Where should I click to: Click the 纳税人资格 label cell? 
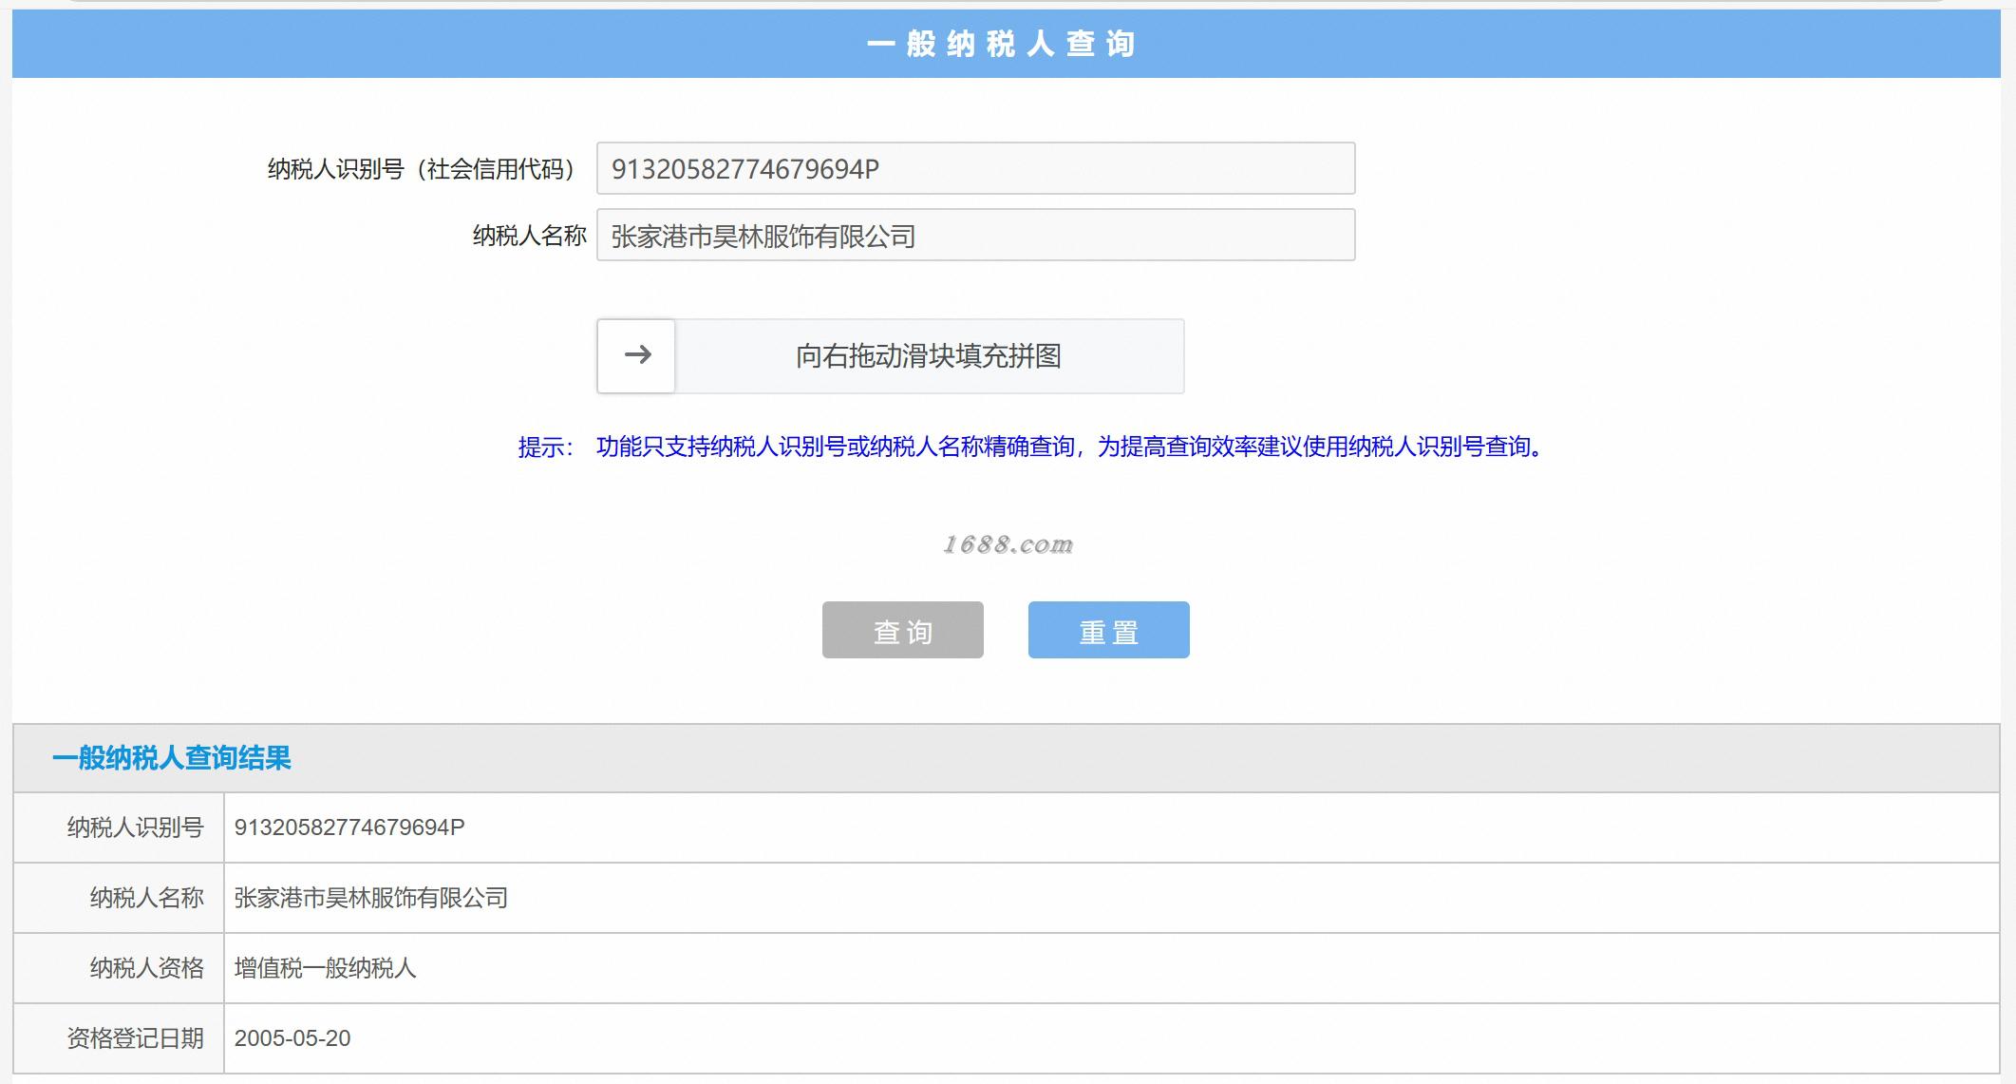(146, 968)
